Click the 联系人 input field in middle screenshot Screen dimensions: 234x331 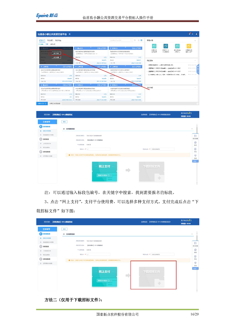(x=99, y=149)
